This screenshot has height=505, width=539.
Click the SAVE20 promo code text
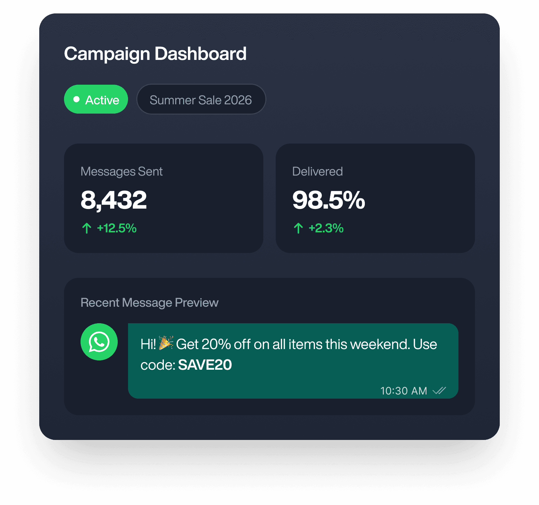coord(205,365)
